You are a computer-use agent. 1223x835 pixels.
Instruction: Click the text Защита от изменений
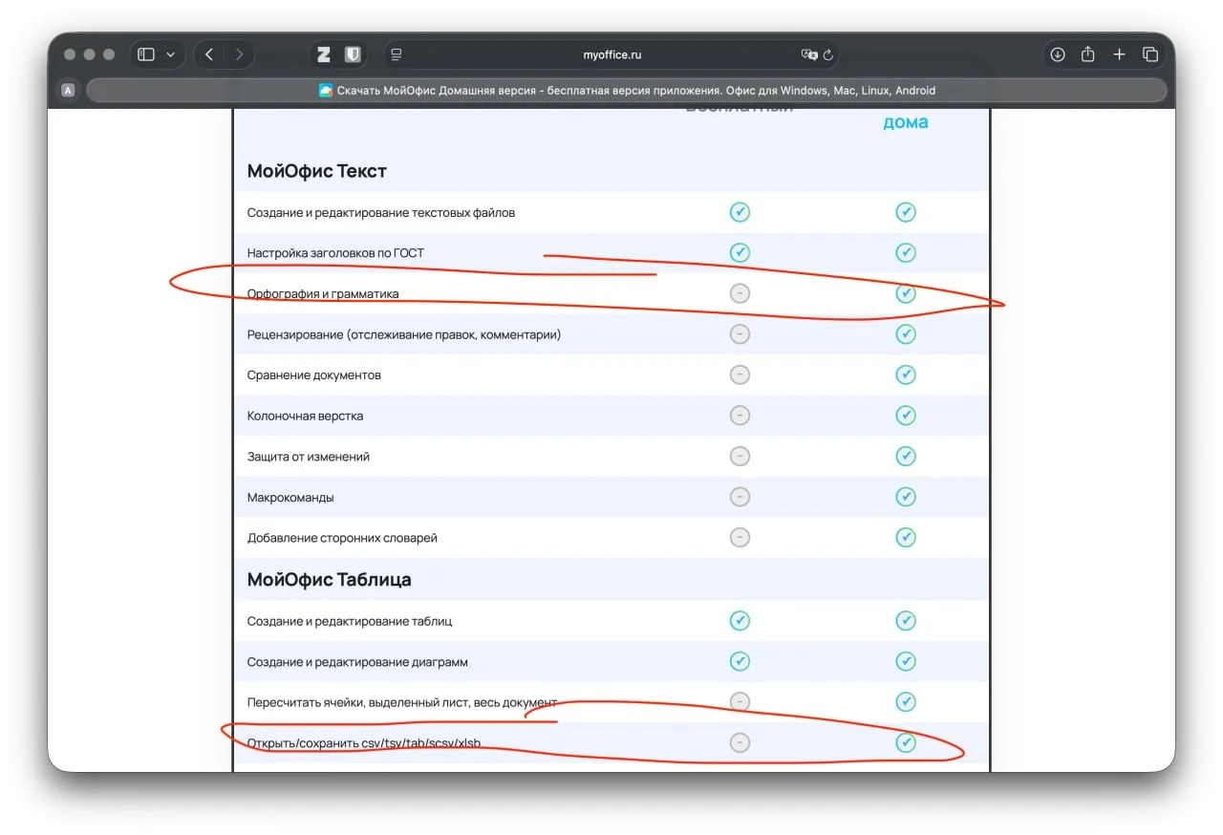tap(309, 457)
